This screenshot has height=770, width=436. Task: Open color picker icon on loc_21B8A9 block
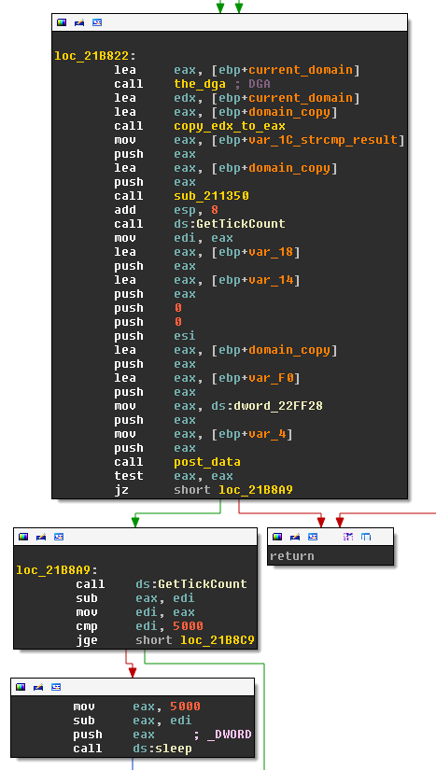(x=23, y=537)
